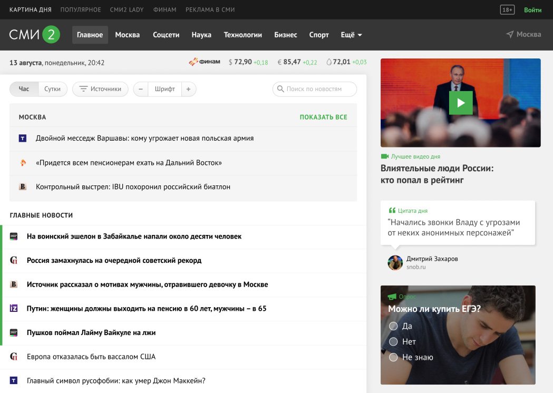
Task: Click the Войти login link
Action: pos(532,10)
